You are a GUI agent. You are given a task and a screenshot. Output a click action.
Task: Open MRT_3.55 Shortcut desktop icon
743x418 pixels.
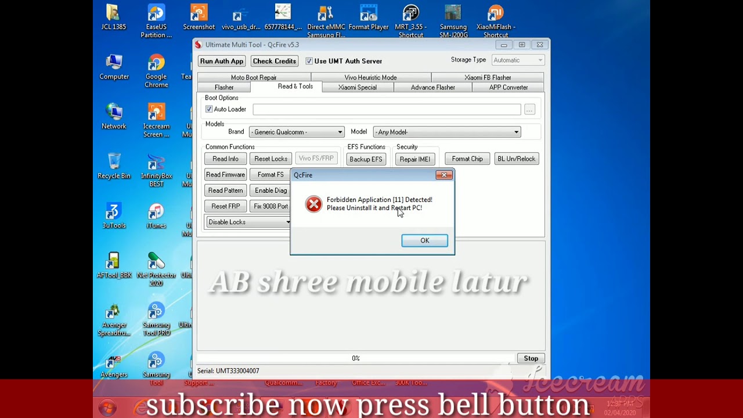tap(410, 21)
